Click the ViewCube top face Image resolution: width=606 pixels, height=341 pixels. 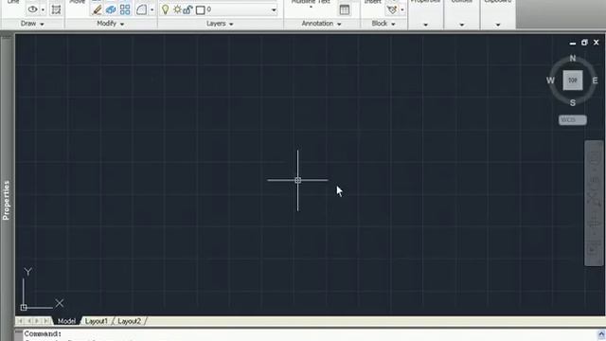tap(572, 81)
